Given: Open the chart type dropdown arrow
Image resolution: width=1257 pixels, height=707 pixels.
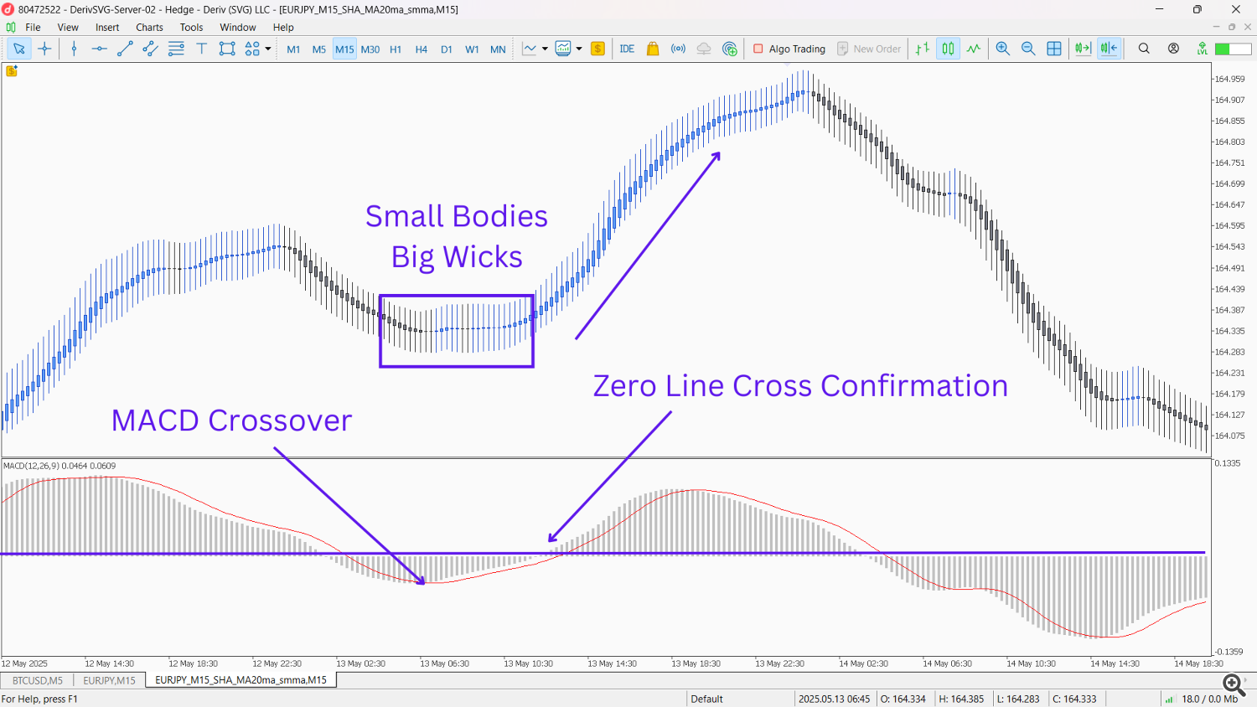Looking at the screenshot, I should coord(545,49).
